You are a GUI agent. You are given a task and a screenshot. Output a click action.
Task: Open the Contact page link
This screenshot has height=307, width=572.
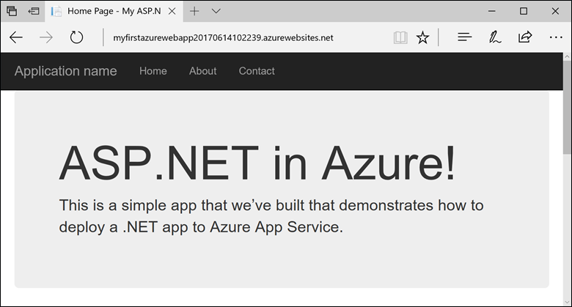coord(257,71)
